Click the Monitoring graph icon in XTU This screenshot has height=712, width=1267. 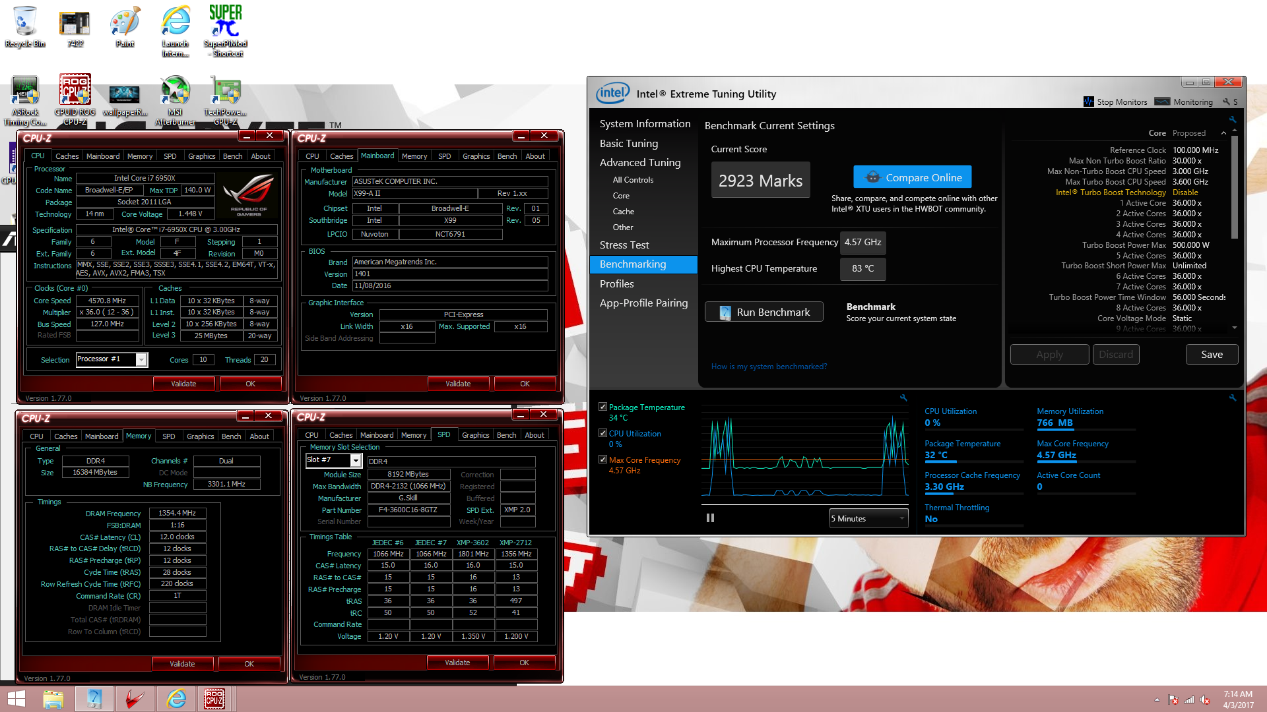coord(1162,102)
